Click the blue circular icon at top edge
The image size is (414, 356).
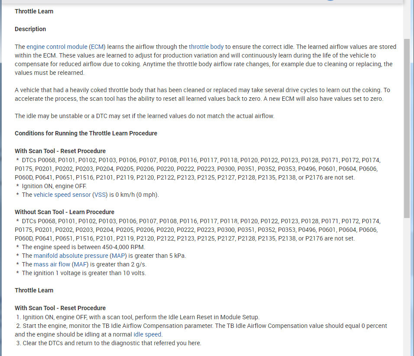pos(330,1)
